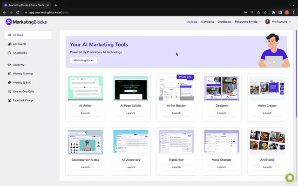Image resolution: width=298 pixels, height=186 pixels.
Task: Click the MarketingBlocks logo
Action: point(26,22)
